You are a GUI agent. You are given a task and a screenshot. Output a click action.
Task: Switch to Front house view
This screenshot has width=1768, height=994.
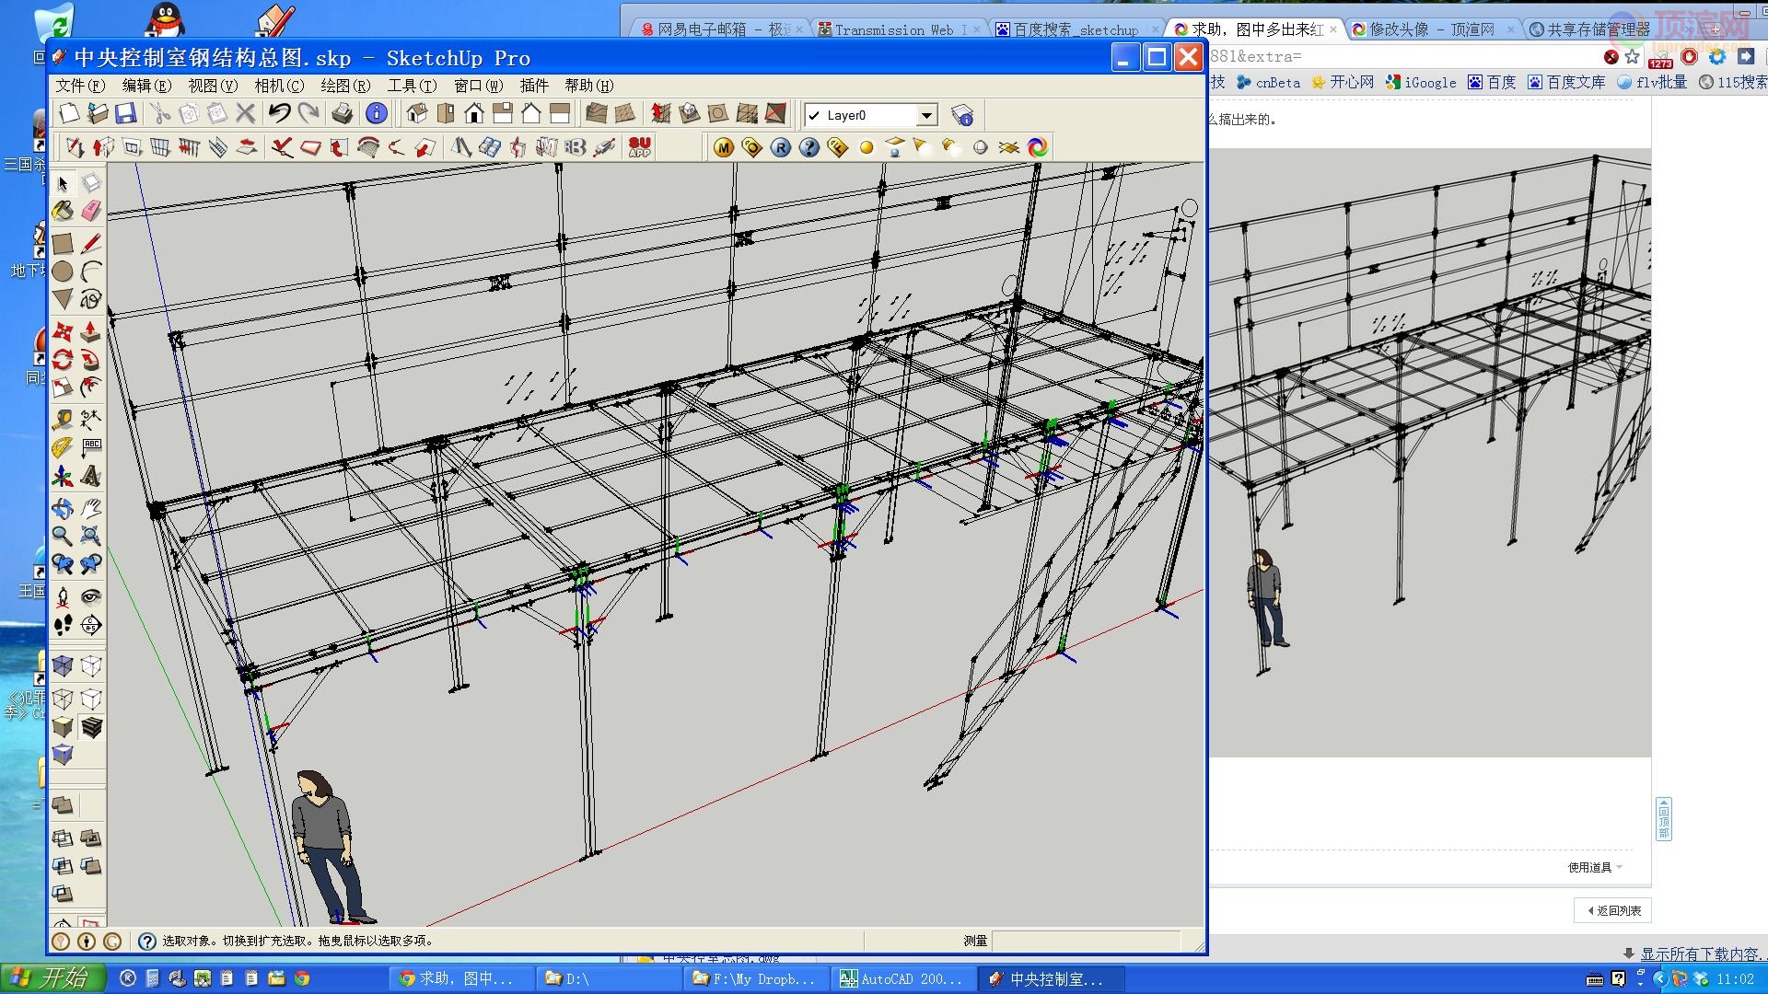(x=474, y=113)
